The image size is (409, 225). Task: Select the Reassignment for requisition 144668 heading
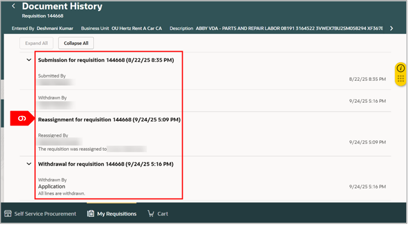(109, 120)
